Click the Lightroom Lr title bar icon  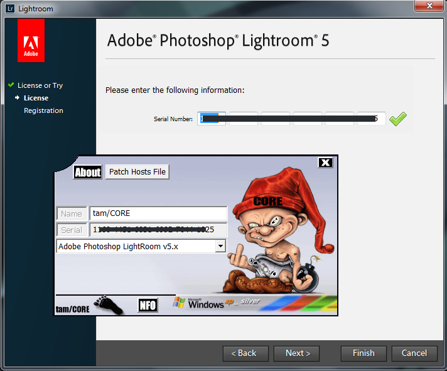pyautogui.click(x=10, y=9)
